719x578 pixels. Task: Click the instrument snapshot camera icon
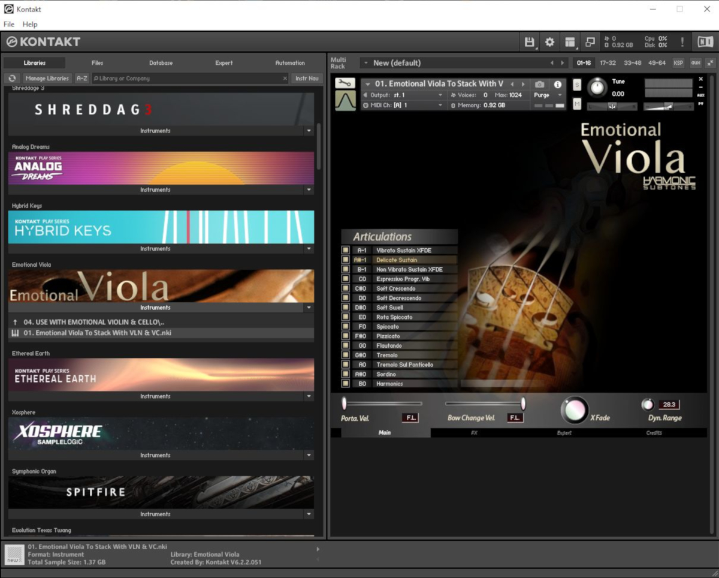pyautogui.click(x=540, y=85)
